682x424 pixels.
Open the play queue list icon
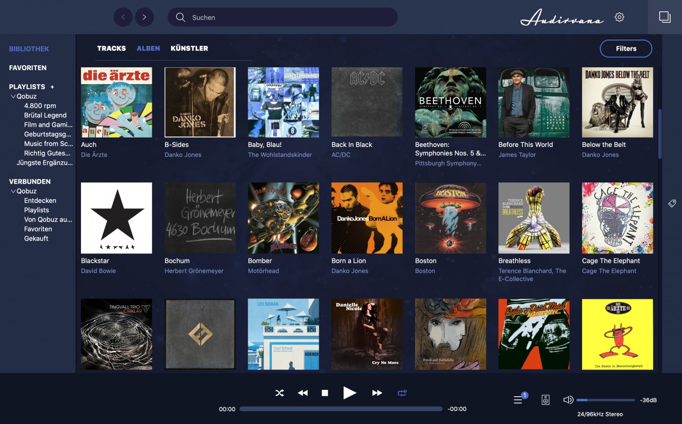[518, 400]
